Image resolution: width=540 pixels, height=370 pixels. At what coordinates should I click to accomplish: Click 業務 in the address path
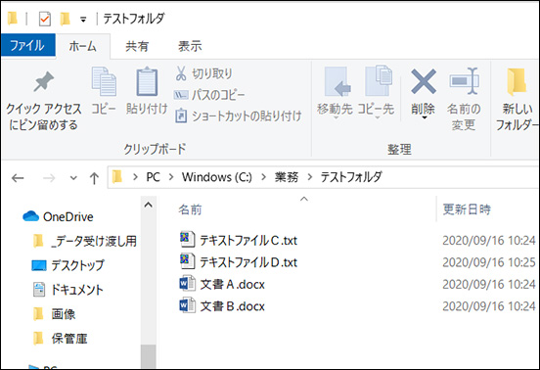point(287,177)
